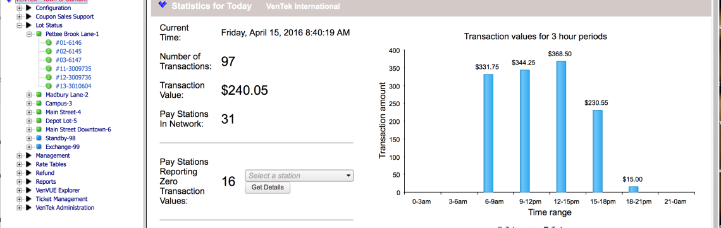This screenshot has height=228, width=721.
Task: Open pay station #11-3009735
Action: click(x=72, y=68)
